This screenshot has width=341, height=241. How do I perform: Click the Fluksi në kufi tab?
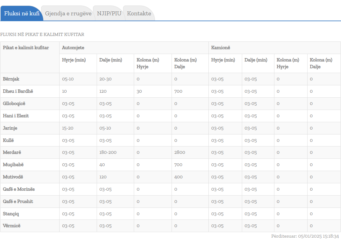click(x=22, y=14)
